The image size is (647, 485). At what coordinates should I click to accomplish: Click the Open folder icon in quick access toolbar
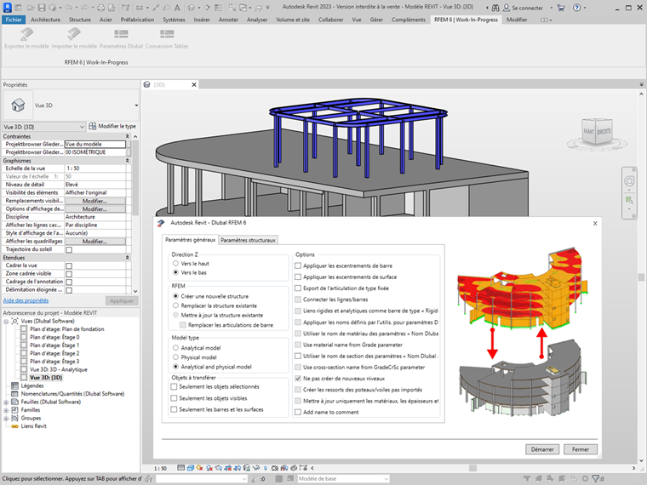click(31, 8)
